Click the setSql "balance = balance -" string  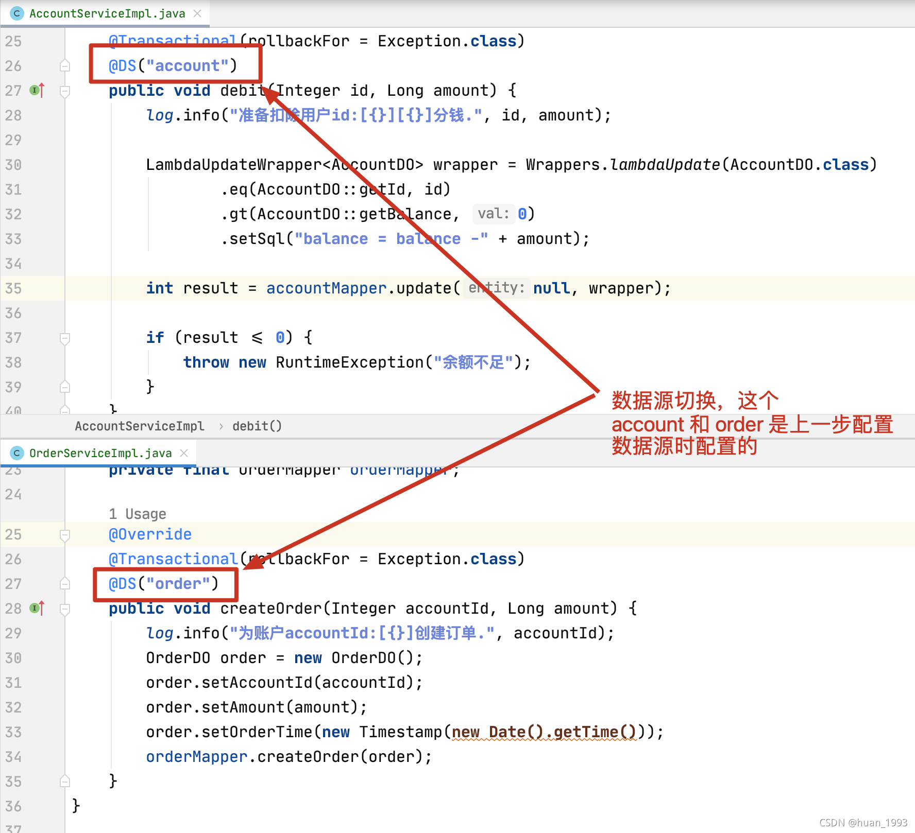coord(392,239)
